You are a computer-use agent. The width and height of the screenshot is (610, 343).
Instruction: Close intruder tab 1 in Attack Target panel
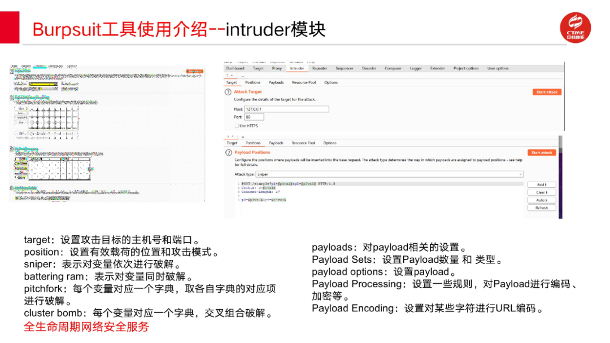pos(232,76)
